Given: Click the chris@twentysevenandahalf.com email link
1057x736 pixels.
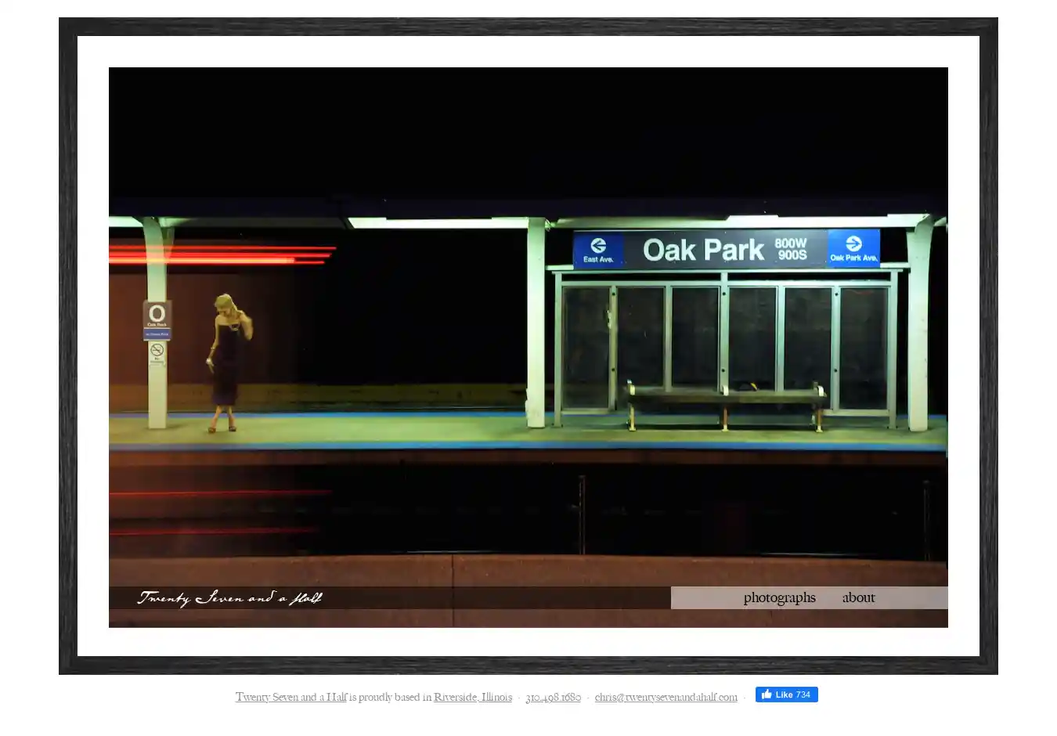Looking at the screenshot, I should pos(666,697).
